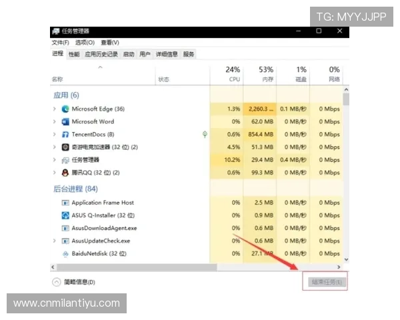Screen dimensions: 400x320
Task: Expand the 腾讯QQ process group
Action: [55, 173]
